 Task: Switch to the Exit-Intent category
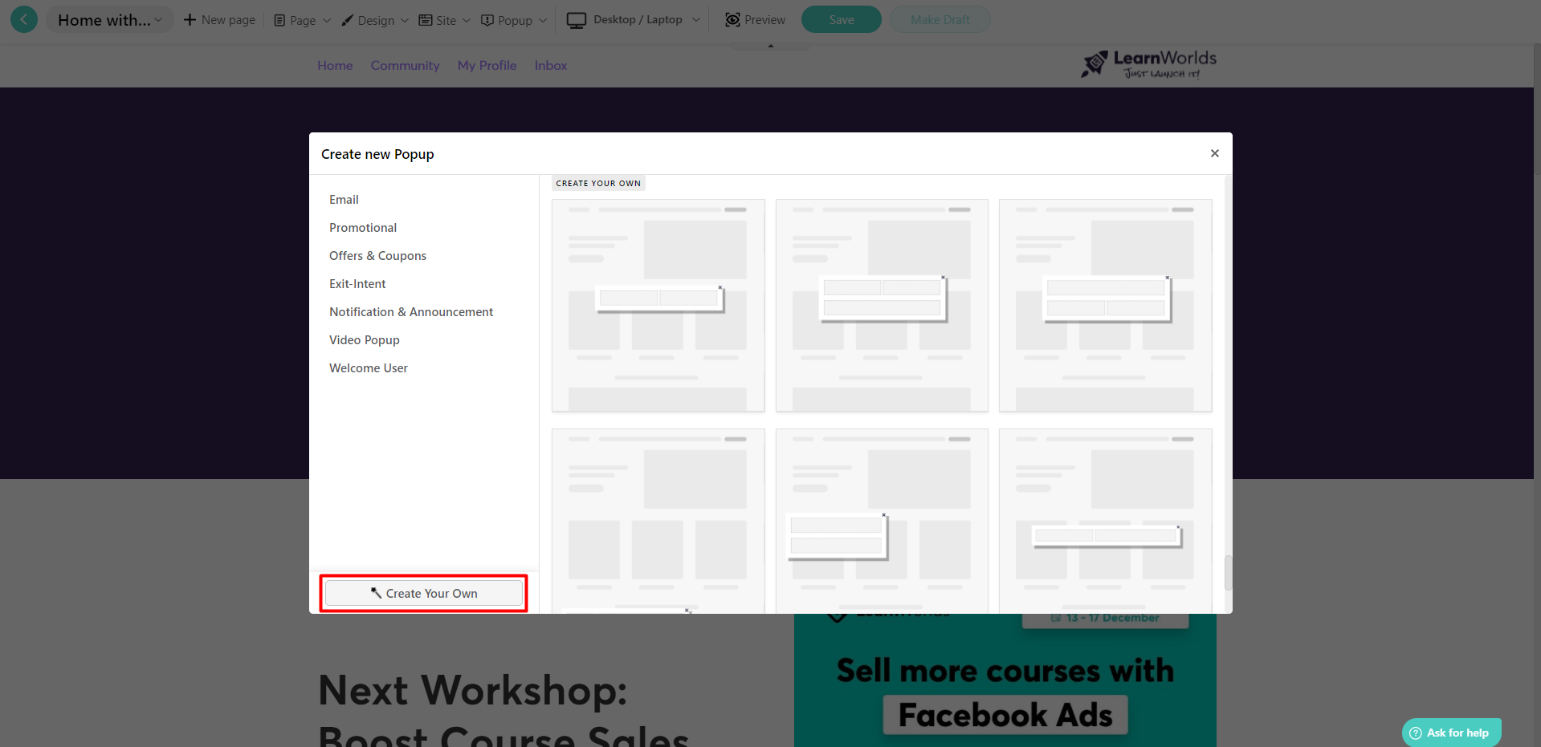click(x=357, y=283)
